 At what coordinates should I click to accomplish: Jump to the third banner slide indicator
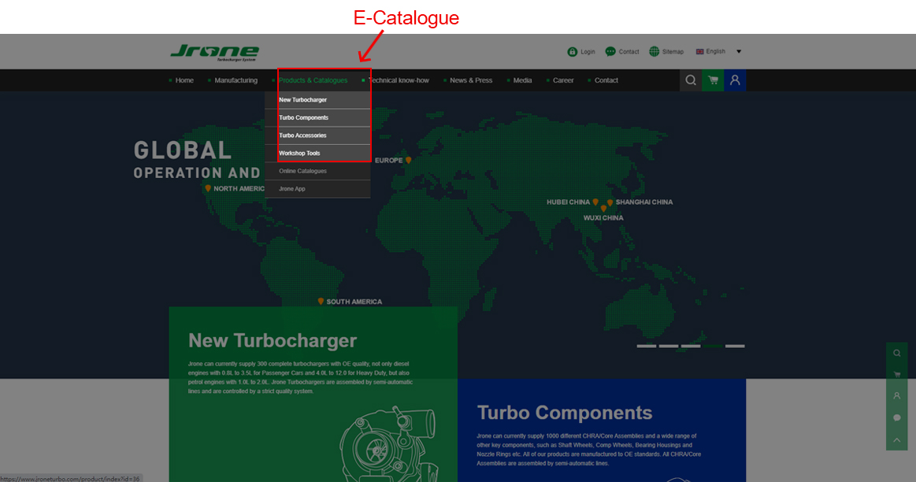point(691,346)
